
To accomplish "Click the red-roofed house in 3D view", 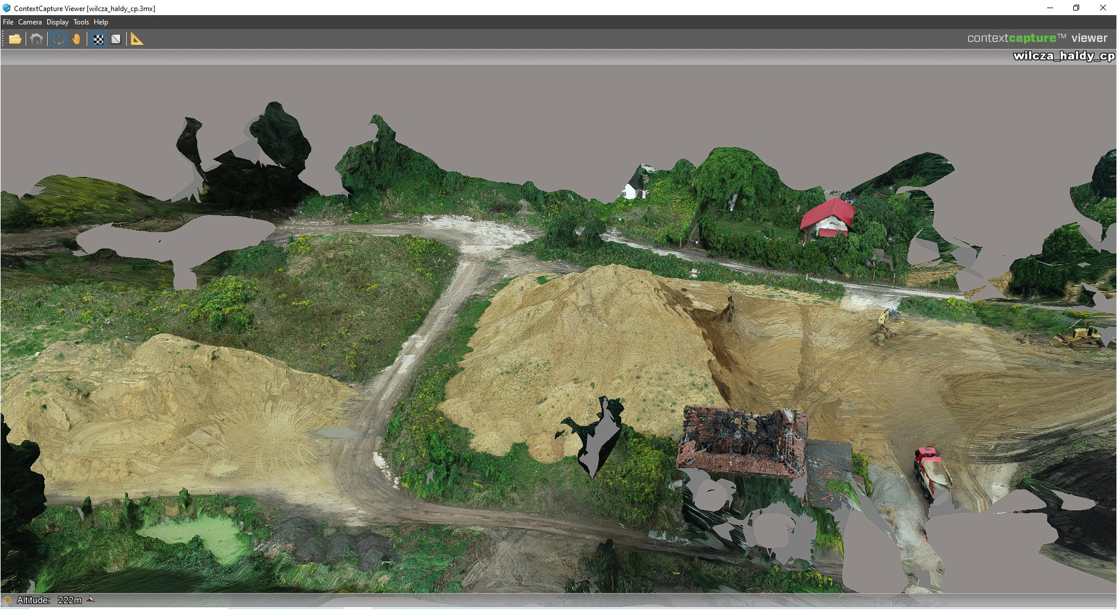I will (827, 218).
